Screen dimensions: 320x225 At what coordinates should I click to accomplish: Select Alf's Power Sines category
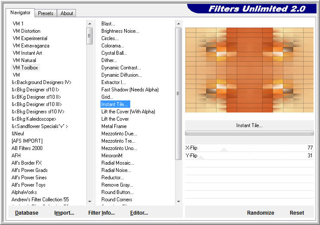tap(29, 178)
